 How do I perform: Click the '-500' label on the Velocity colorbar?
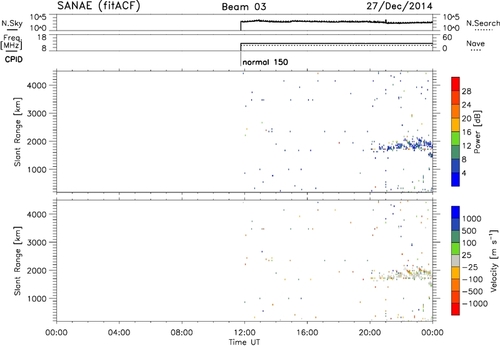coord(472,292)
